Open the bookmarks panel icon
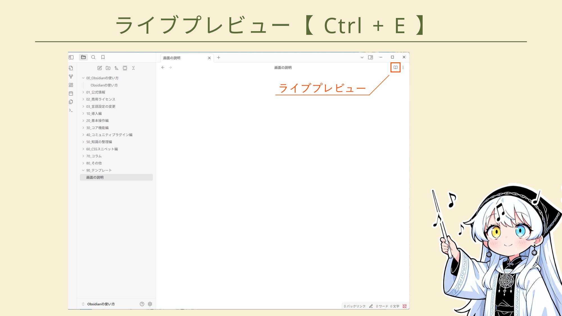Viewport: 562px width, 316px height. (103, 57)
